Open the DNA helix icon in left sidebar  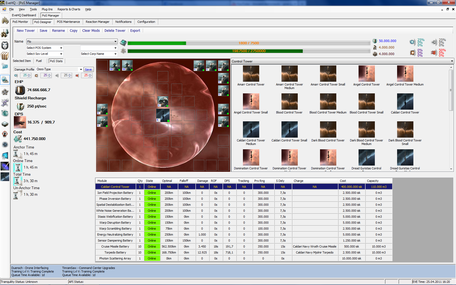[x=5, y=103]
